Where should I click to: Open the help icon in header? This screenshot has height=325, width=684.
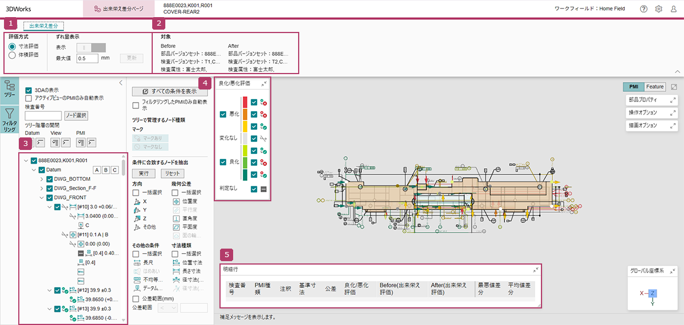click(x=644, y=9)
